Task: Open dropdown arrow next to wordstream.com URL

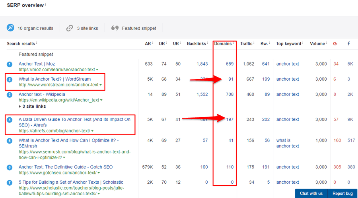Action: coord(101,85)
